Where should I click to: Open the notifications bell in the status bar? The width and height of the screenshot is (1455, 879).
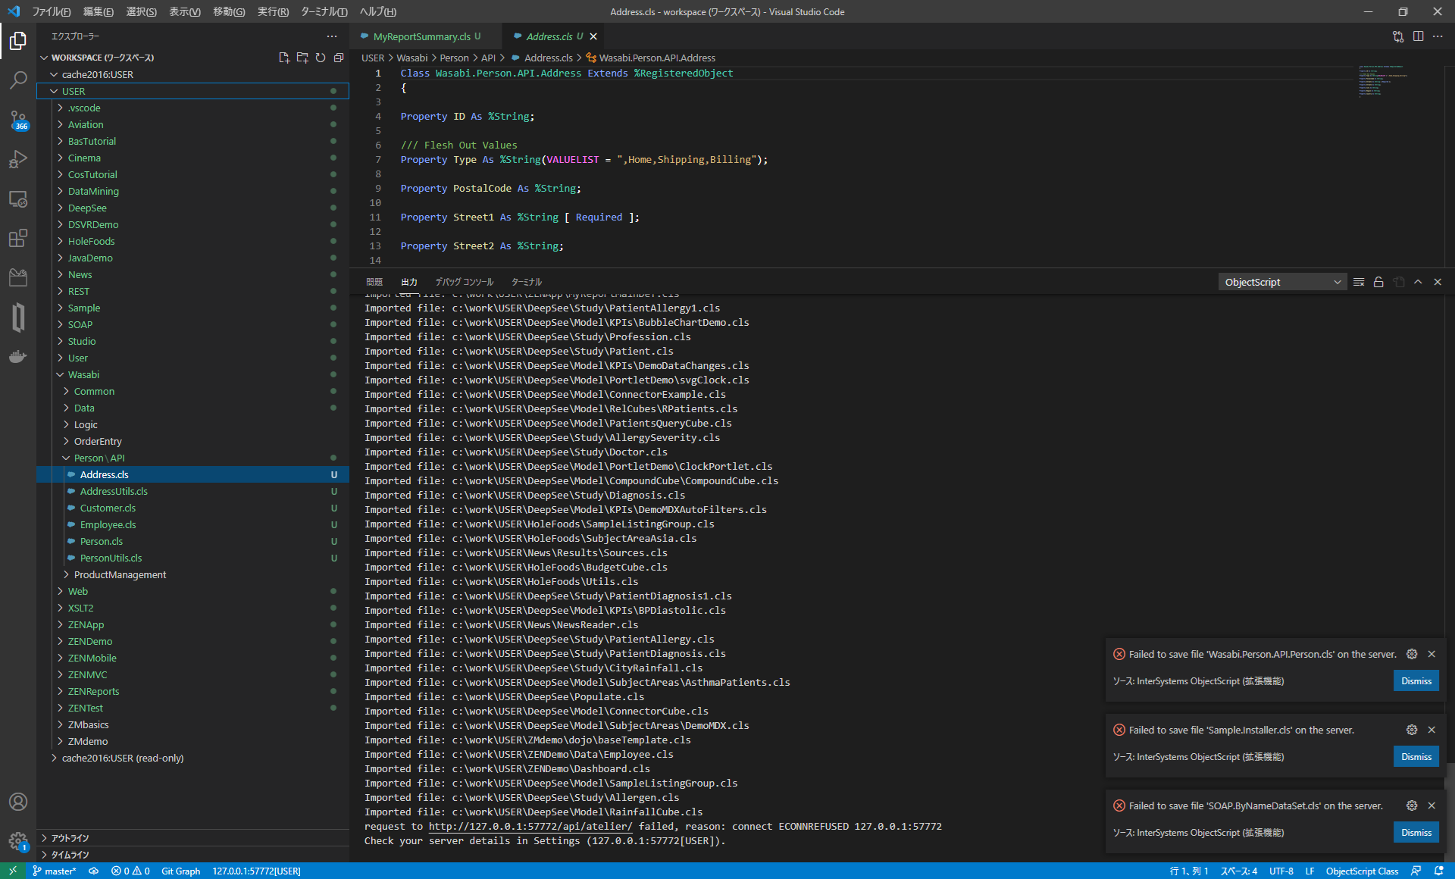pyautogui.click(x=1442, y=871)
